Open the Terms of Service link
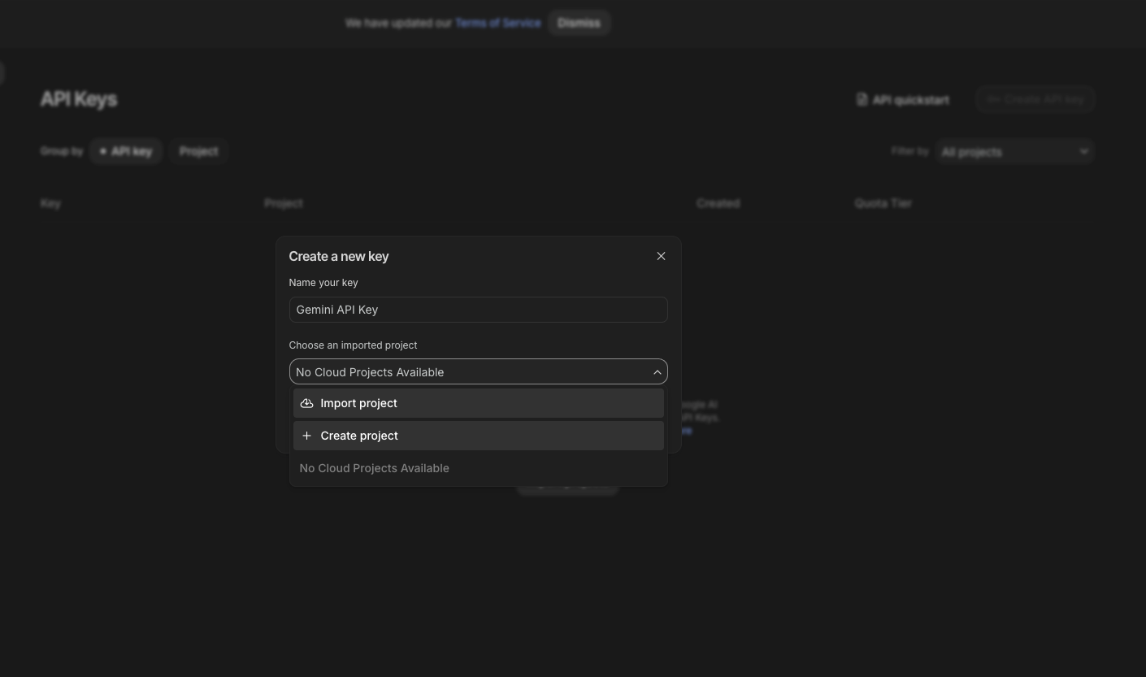 [x=497, y=23]
